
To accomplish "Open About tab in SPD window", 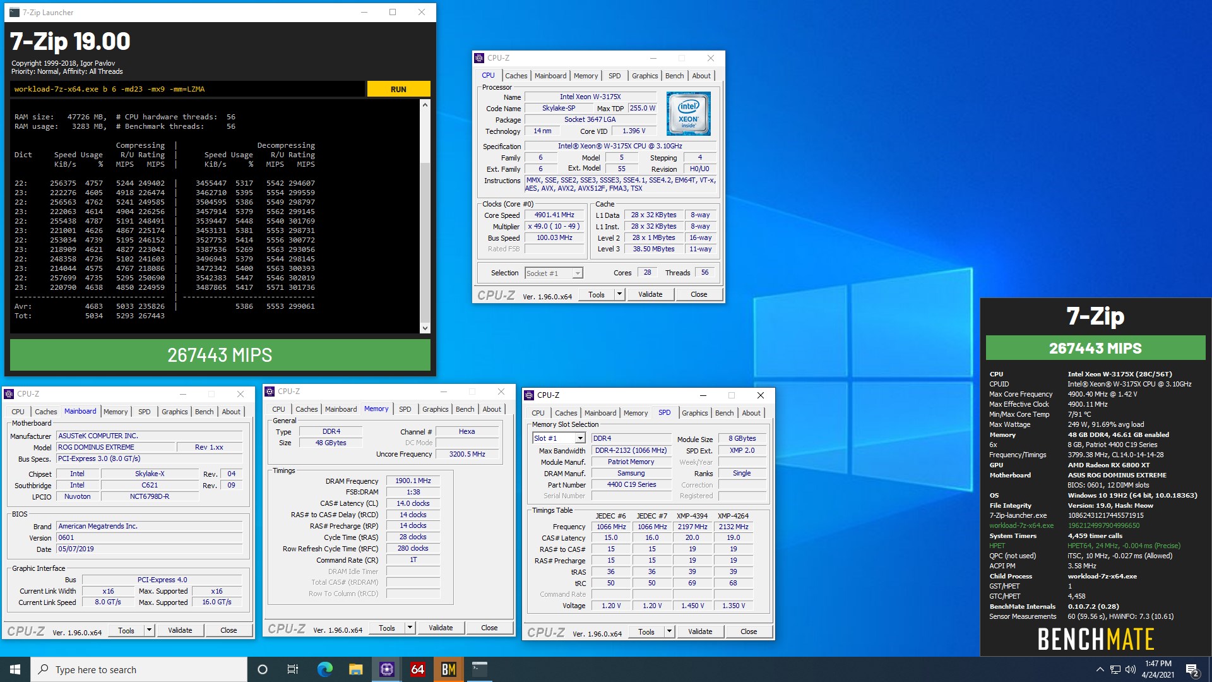I will click(x=751, y=413).
